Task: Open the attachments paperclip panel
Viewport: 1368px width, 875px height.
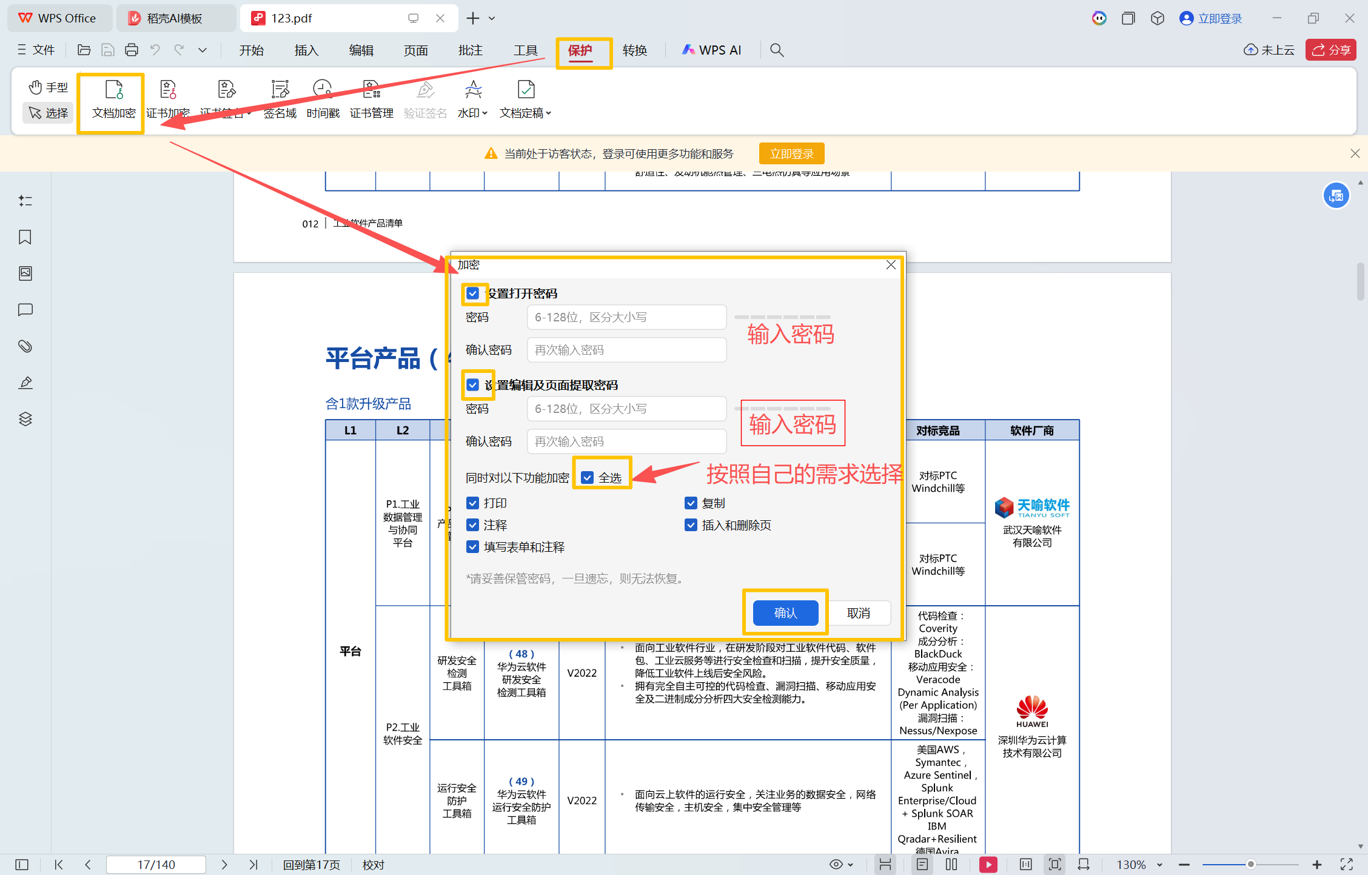Action: (x=25, y=346)
